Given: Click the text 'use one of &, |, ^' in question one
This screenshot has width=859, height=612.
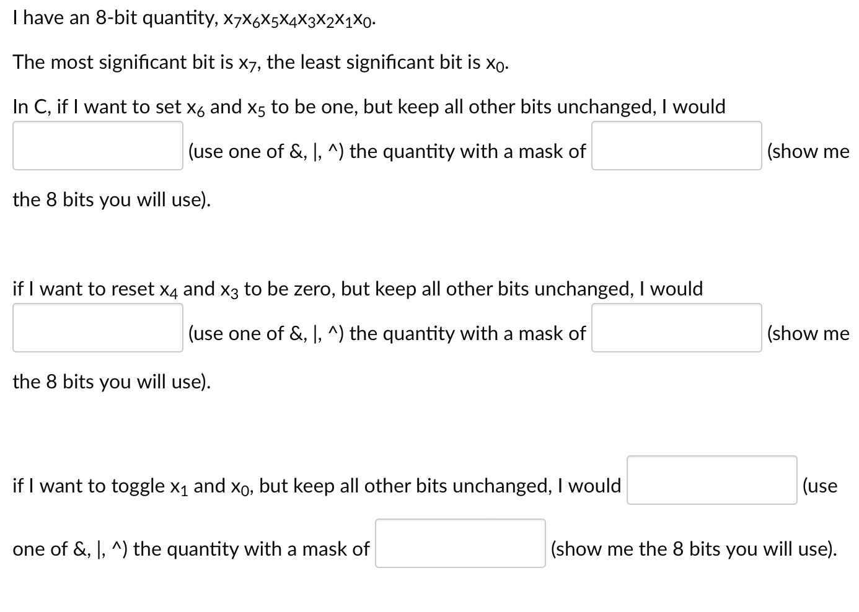Looking at the screenshot, I should click(267, 151).
